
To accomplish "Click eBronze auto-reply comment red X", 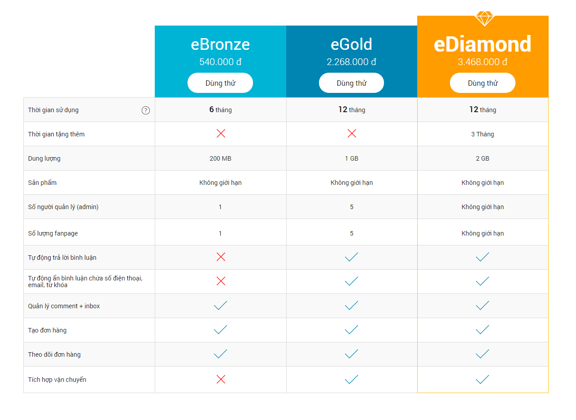I will coord(221,257).
